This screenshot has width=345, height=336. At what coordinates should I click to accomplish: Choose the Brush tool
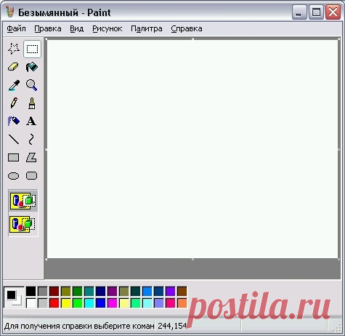pos(32,103)
